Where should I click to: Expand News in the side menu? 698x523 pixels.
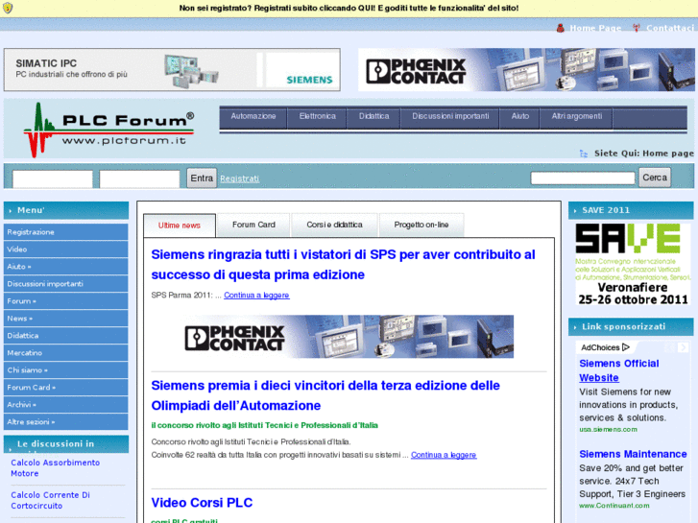tap(66, 319)
